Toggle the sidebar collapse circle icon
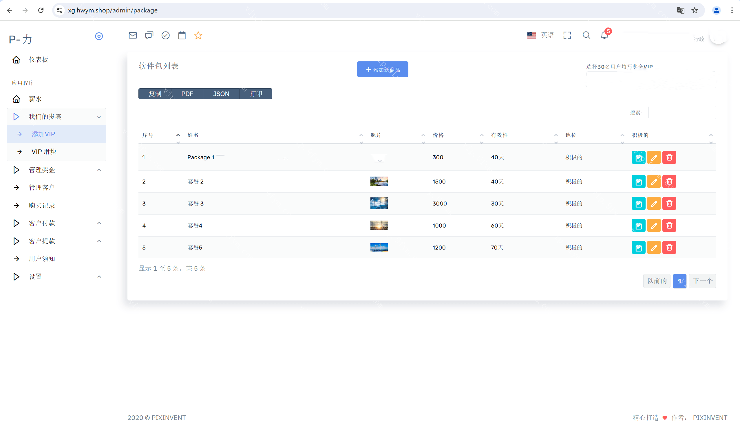 (x=99, y=36)
